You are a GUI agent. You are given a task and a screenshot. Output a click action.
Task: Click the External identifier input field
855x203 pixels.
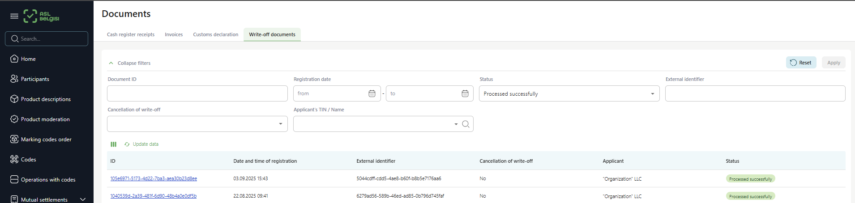point(755,93)
